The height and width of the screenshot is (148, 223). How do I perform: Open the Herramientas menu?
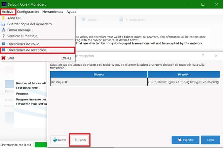53,12
